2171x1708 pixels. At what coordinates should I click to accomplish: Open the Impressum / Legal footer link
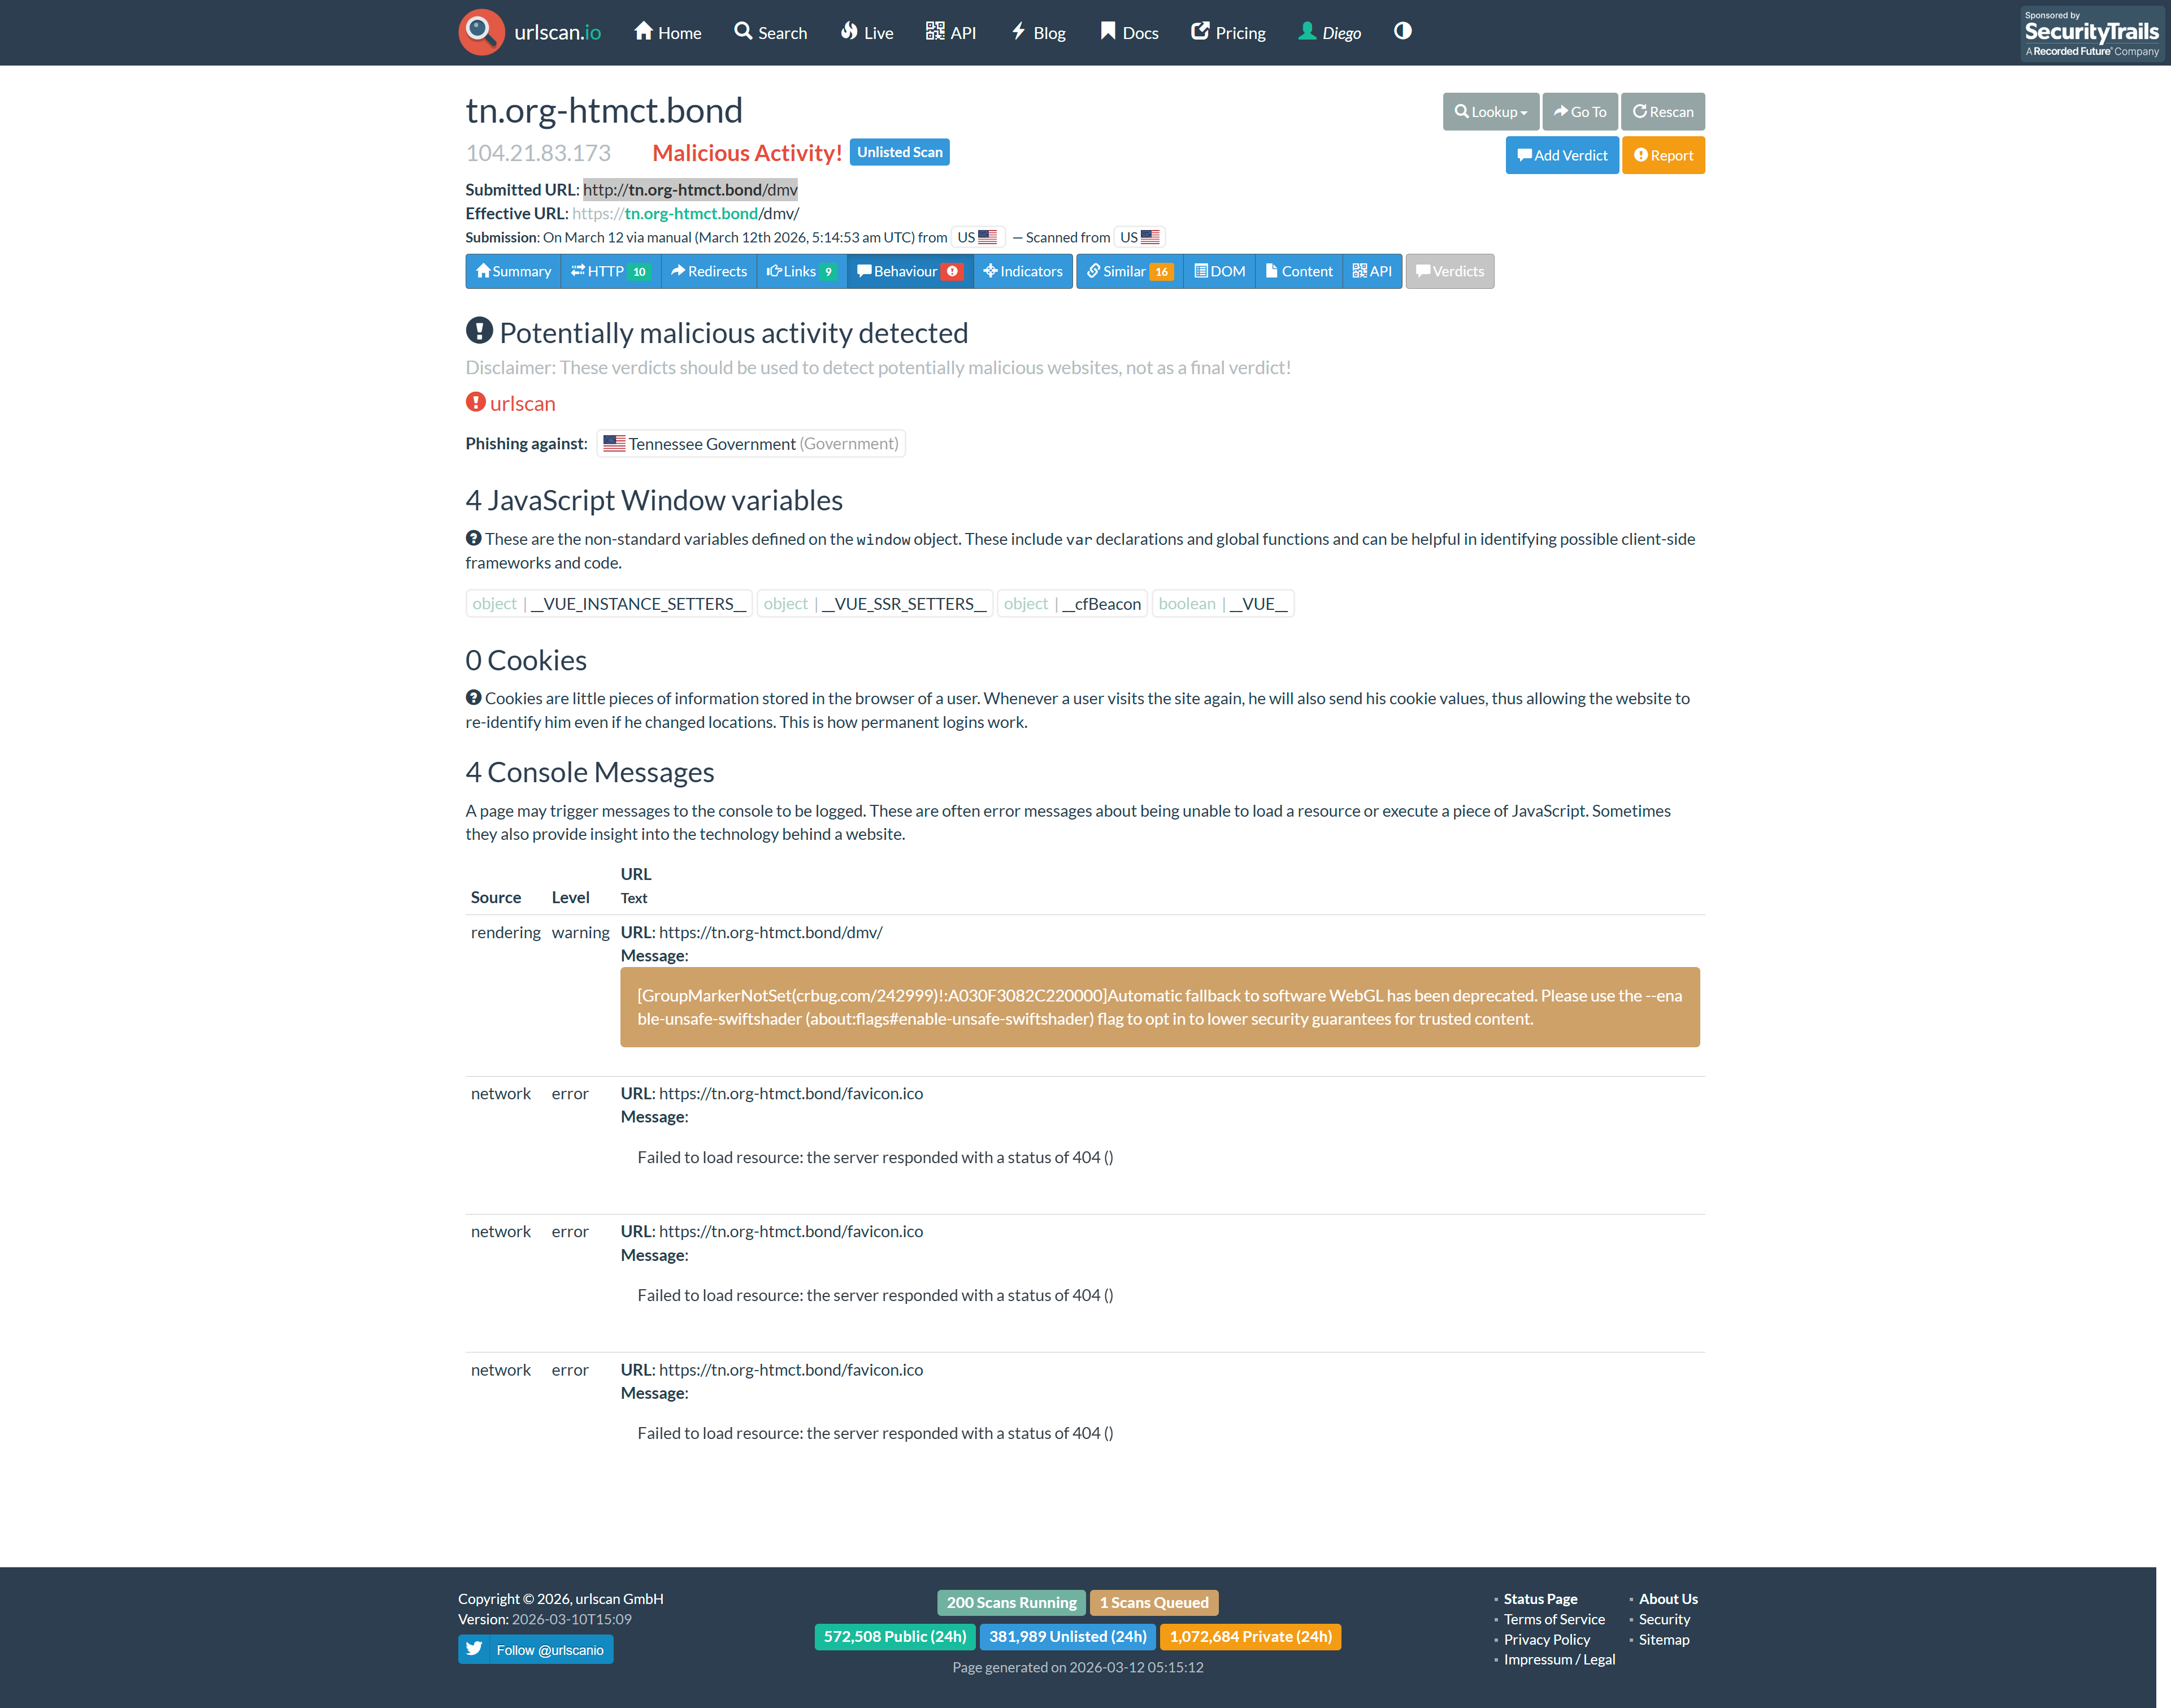pyautogui.click(x=1559, y=1659)
